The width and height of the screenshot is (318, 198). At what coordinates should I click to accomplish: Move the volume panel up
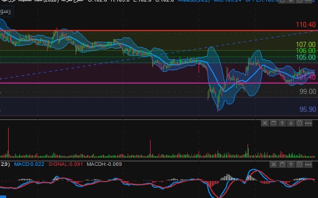(x=282, y=123)
